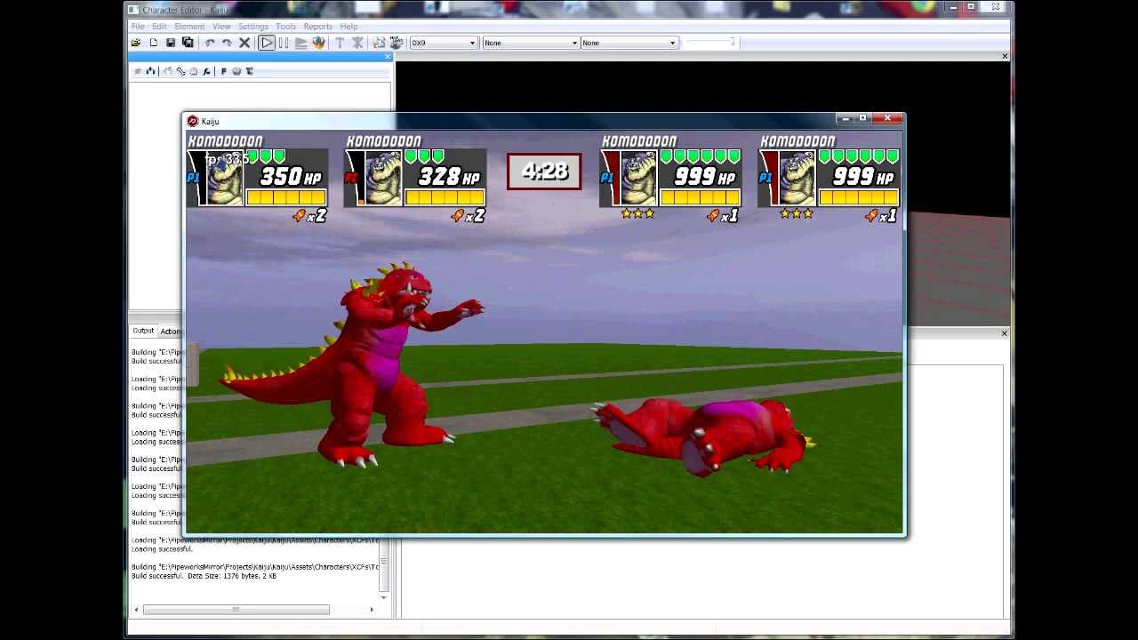The width and height of the screenshot is (1138, 640).
Task: Undo the last action in the toolbar
Action: click(x=210, y=43)
